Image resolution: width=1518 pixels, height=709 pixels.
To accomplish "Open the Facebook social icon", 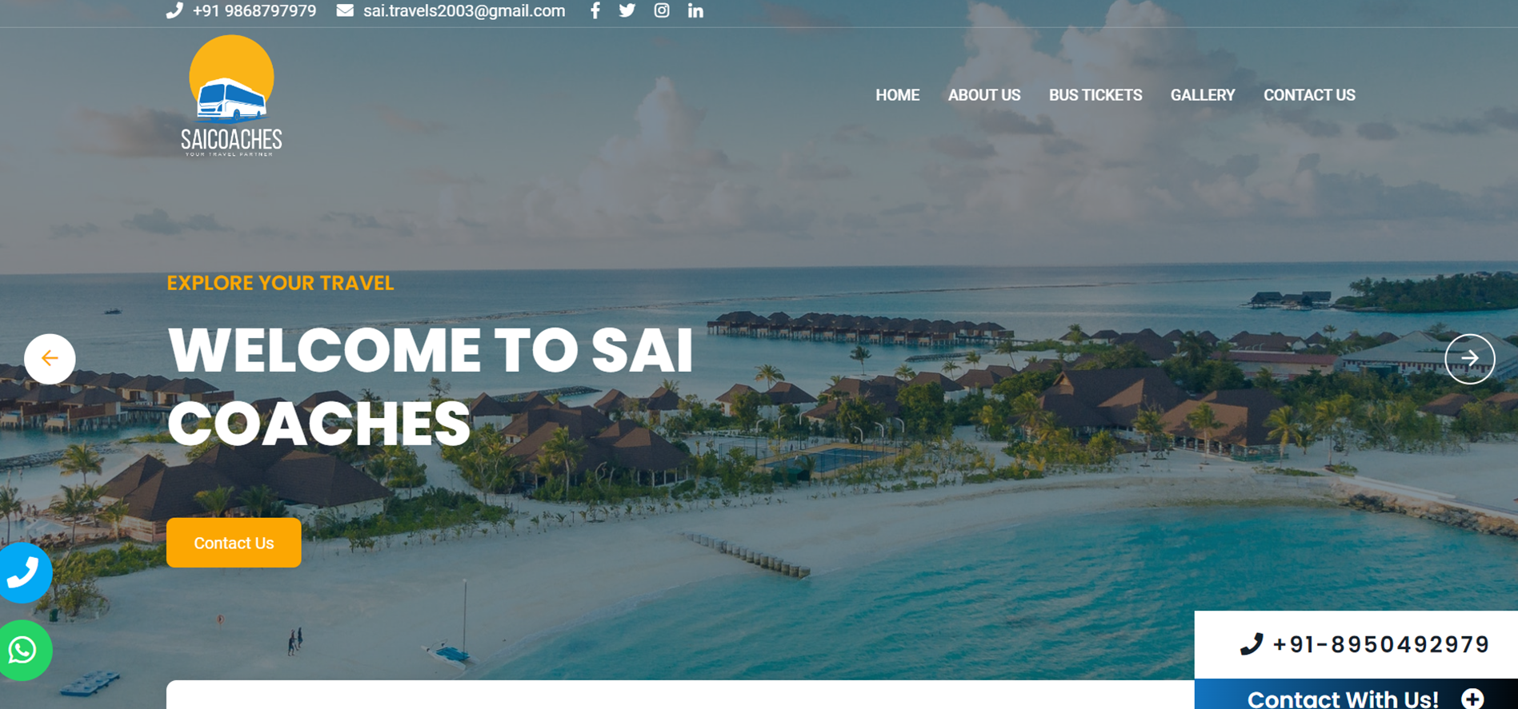I will [595, 10].
